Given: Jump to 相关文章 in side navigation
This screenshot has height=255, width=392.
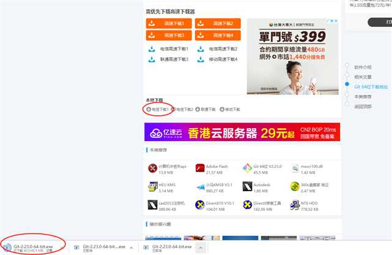Looking at the screenshot, I should point(363,77).
